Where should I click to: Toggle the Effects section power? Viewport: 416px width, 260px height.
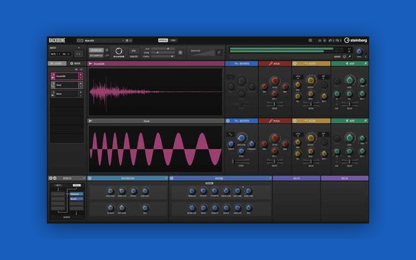(x=51, y=178)
